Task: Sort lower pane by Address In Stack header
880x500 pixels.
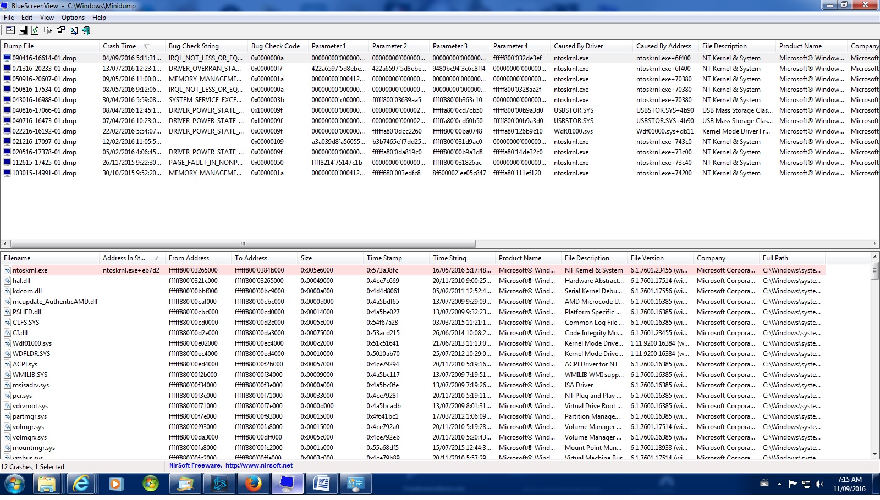Action: 132,258
